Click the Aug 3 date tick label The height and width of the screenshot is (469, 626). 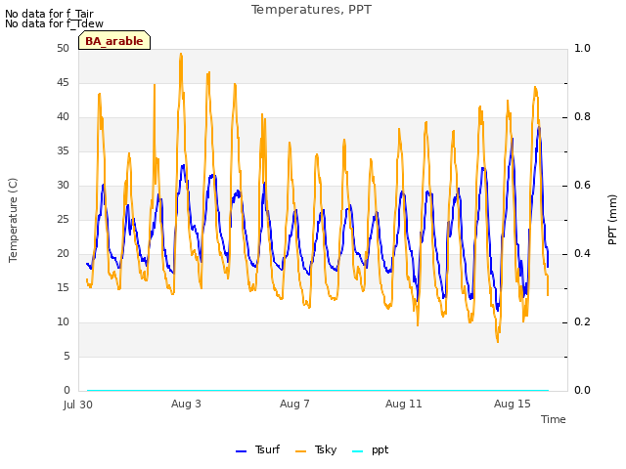click(x=186, y=404)
